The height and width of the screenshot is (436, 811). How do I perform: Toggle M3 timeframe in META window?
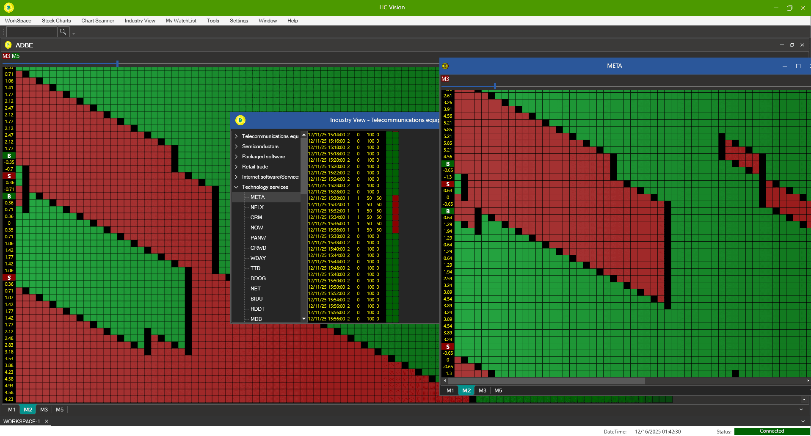tap(482, 390)
